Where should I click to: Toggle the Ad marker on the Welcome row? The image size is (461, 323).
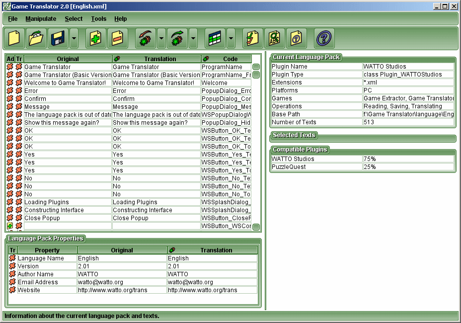(10, 83)
